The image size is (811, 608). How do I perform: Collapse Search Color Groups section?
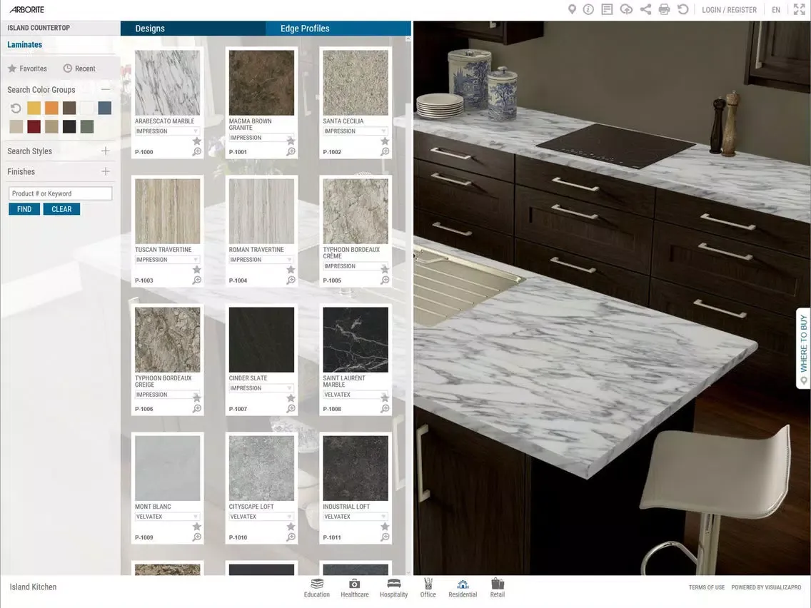(106, 89)
